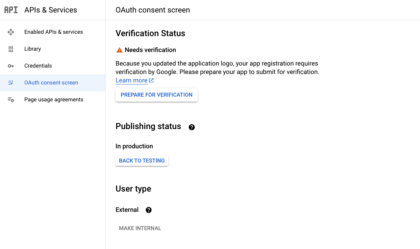This screenshot has height=249, width=420.
Task: Click the OAuth consent screen sidebar icon
Action: [11, 83]
